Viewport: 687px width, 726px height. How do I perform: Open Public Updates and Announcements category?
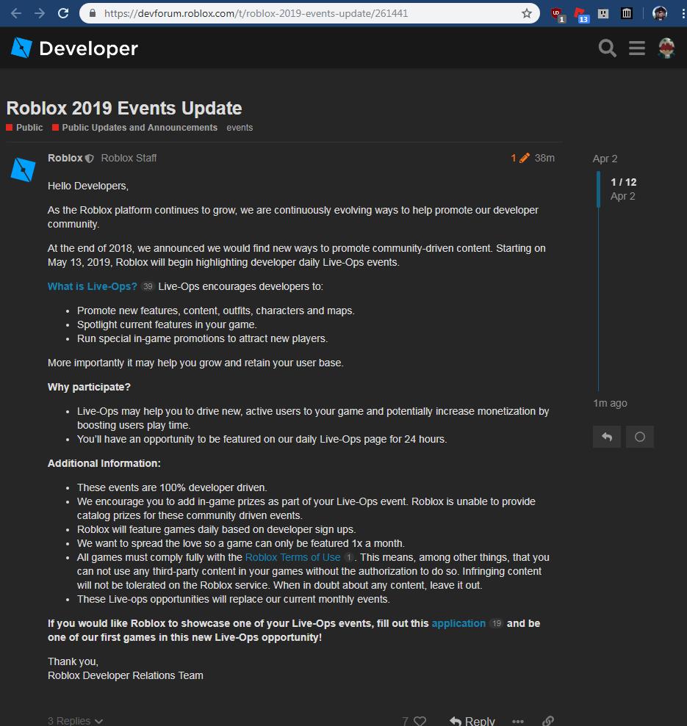point(134,127)
